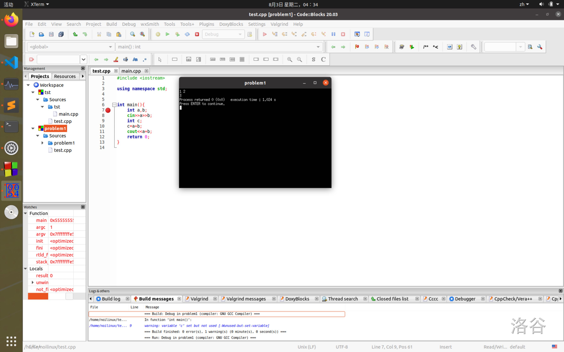The width and height of the screenshot is (564, 352).
Task: Click the empty new watch entry field
Action: (x=38, y=296)
